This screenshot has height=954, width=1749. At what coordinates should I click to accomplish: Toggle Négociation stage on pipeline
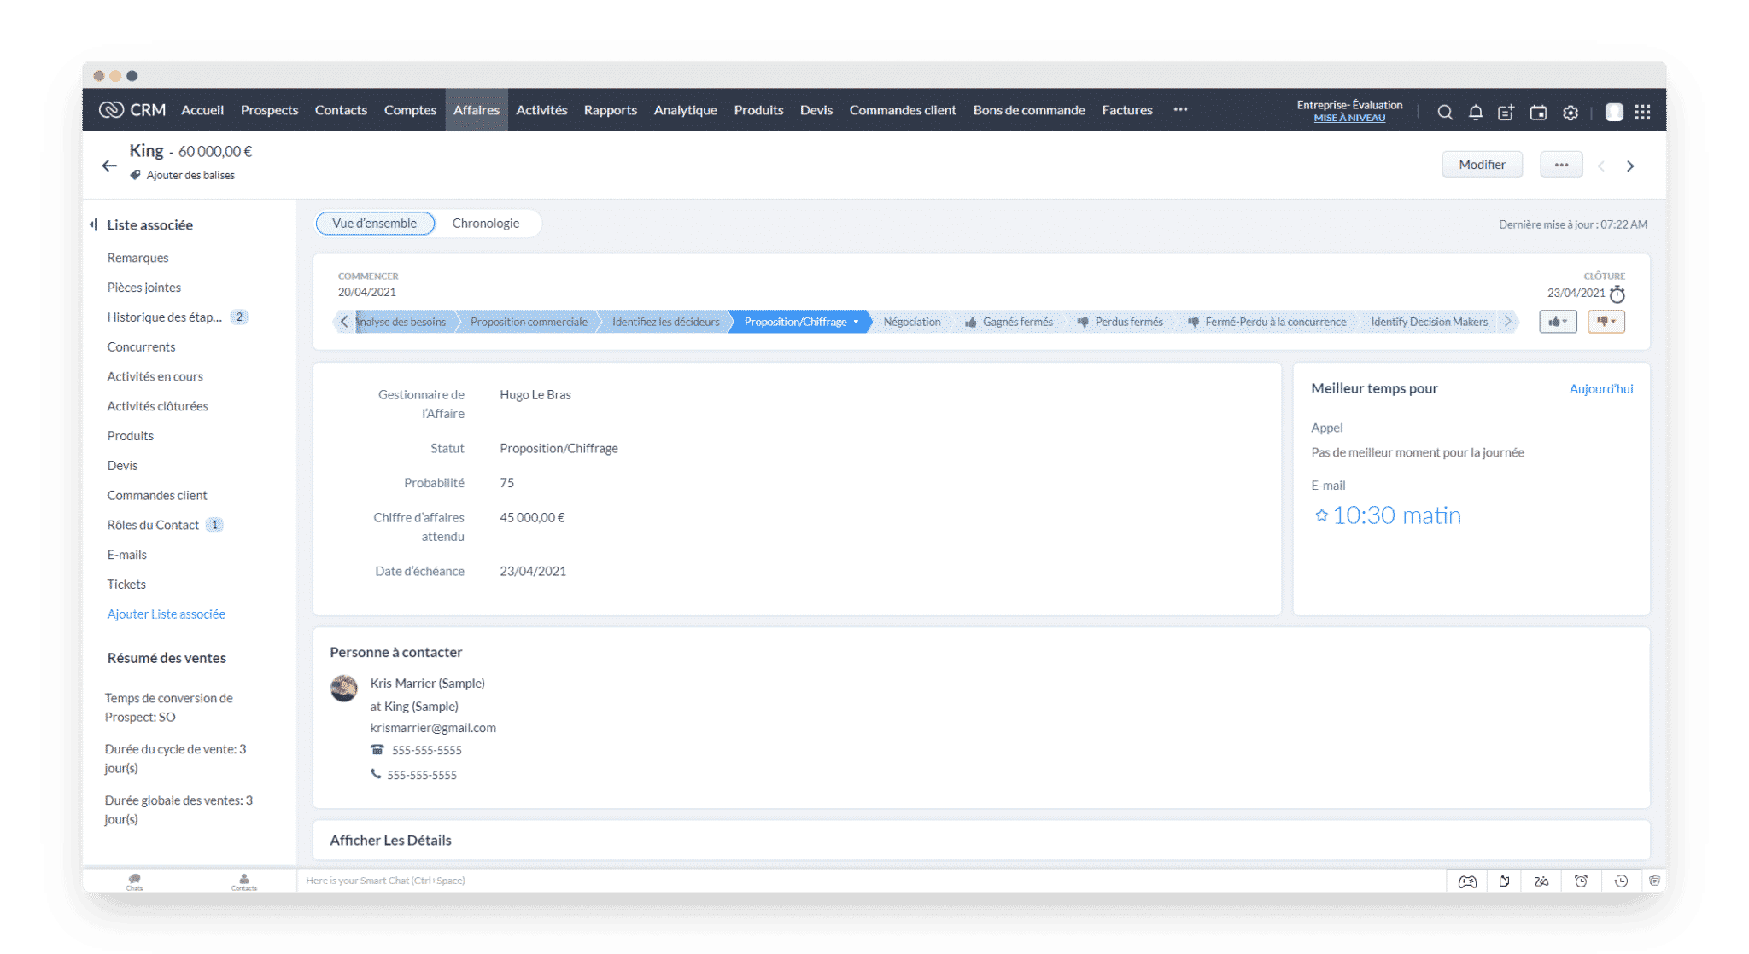tap(911, 321)
